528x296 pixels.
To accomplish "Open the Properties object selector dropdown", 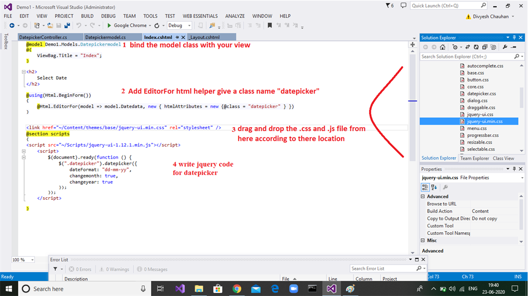I will click(522, 178).
